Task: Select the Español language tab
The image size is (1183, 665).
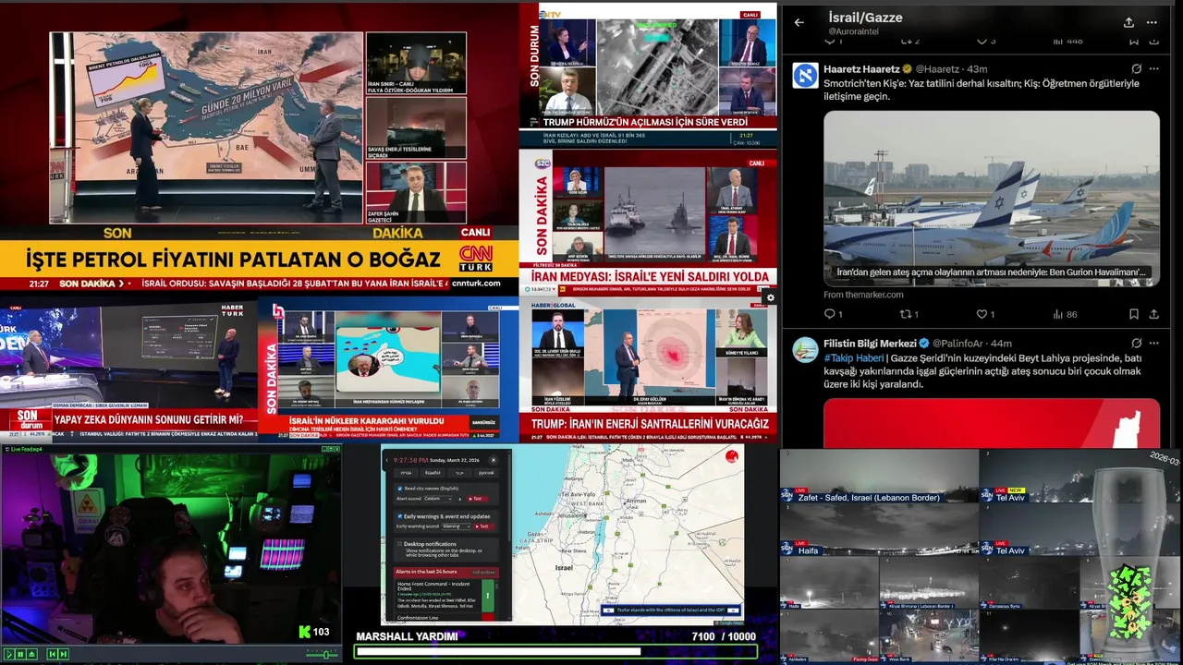Action: (x=433, y=473)
